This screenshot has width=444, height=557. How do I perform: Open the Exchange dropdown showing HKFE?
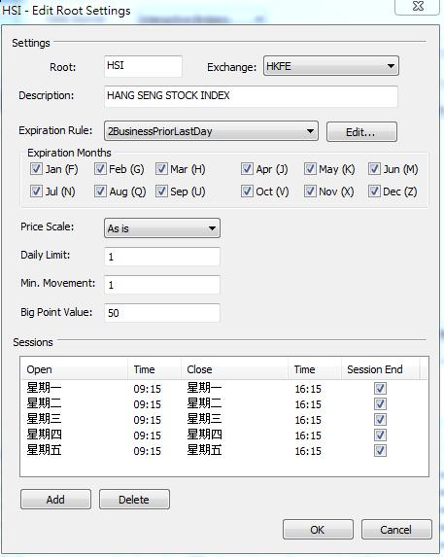point(331,66)
